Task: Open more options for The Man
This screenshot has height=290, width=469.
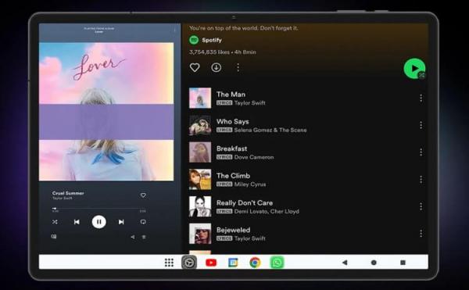Action: (x=421, y=98)
